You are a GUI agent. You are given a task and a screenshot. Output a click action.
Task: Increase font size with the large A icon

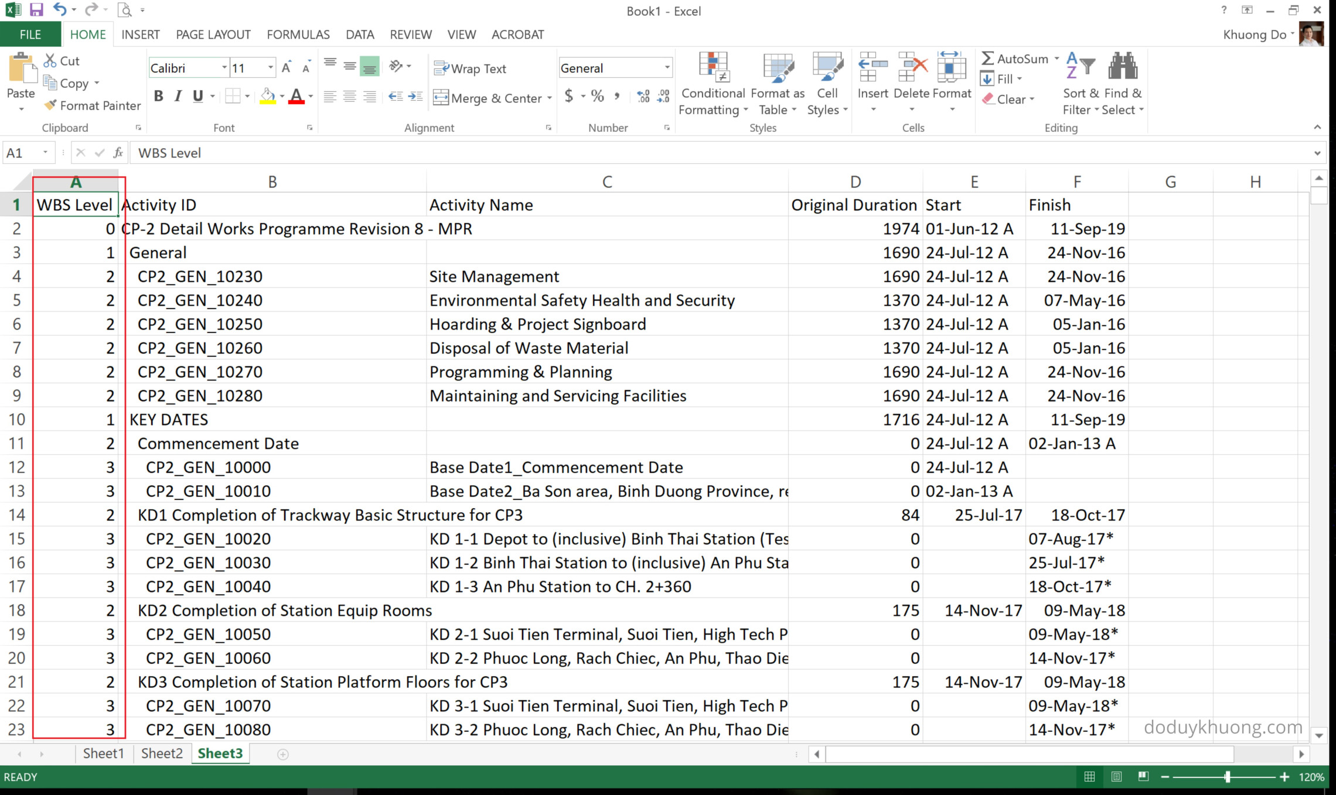[286, 68]
